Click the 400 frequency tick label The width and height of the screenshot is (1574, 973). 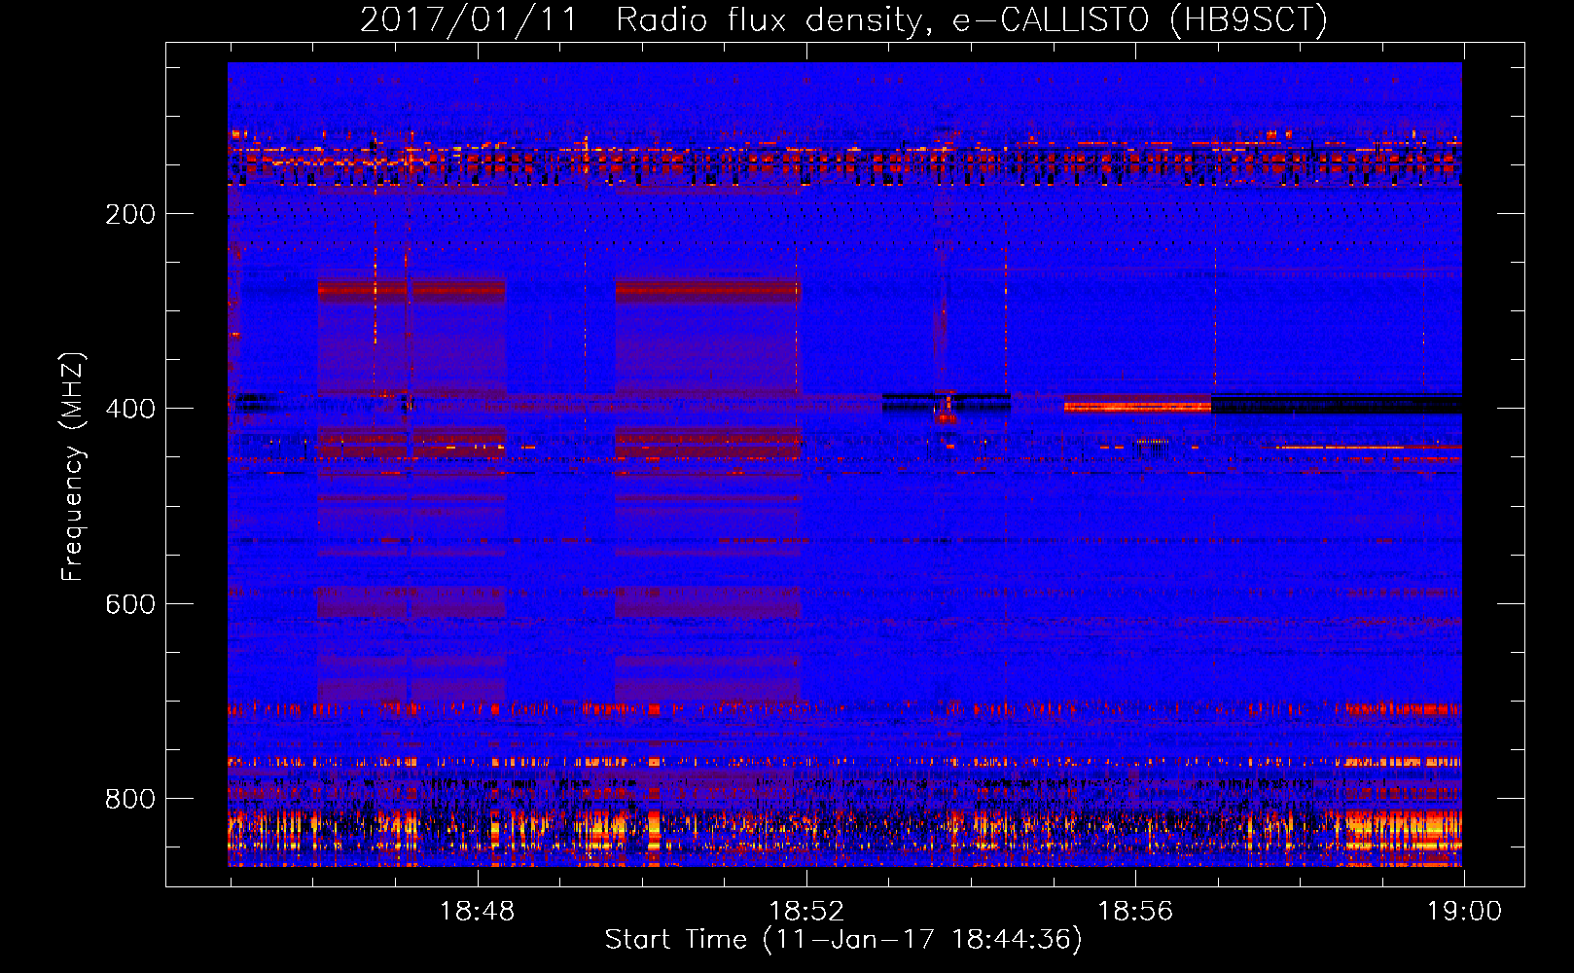pos(130,409)
